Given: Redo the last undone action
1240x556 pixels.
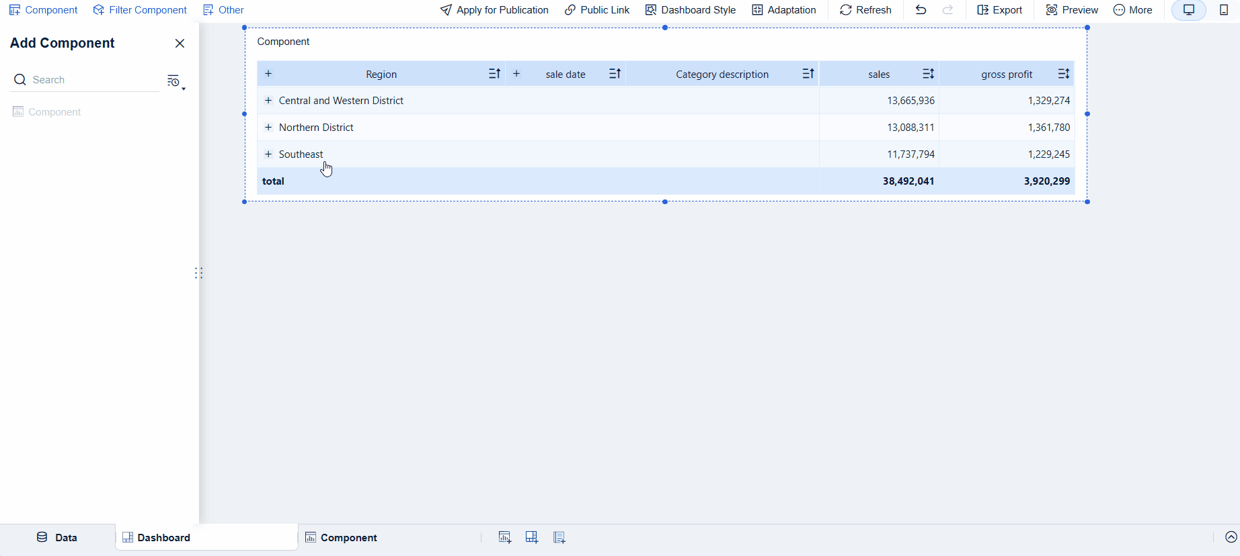Looking at the screenshot, I should click(948, 10).
